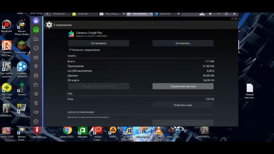Open the location pin sidebar icon
Image resolution: width=274 pixels, height=154 pixels.
[x=36, y=66]
